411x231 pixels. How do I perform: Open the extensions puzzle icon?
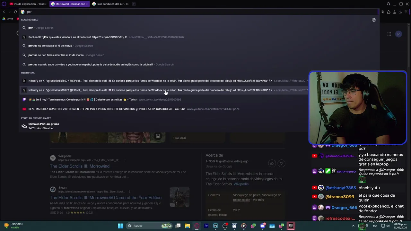(x=389, y=12)
